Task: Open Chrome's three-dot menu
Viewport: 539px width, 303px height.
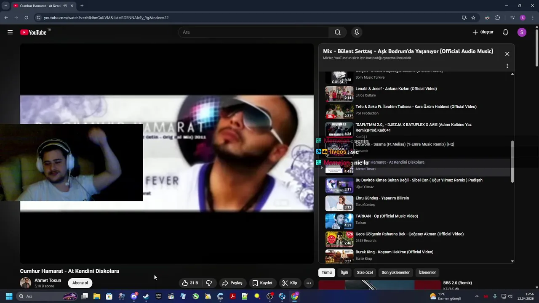Action: pos(533,18)
